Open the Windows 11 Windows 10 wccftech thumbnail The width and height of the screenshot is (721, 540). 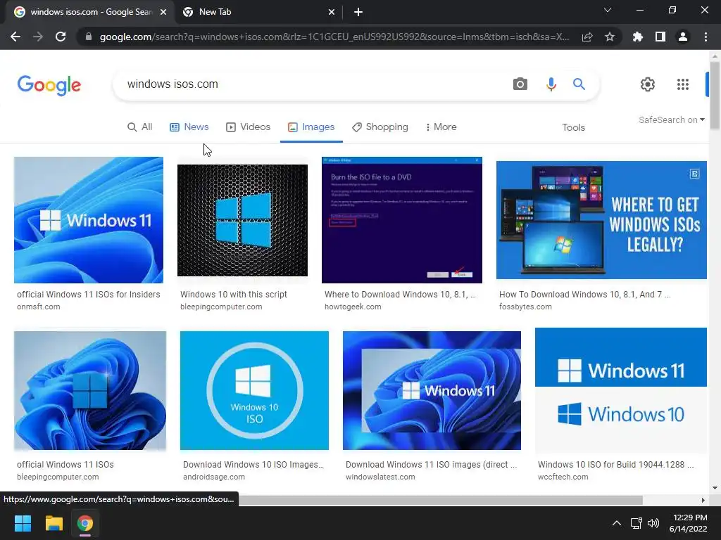tap(621, 390)
